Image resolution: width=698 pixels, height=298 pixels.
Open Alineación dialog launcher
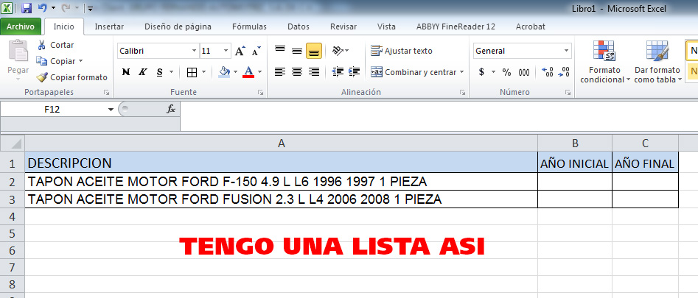pyautogui.click(x=463, y=93)
